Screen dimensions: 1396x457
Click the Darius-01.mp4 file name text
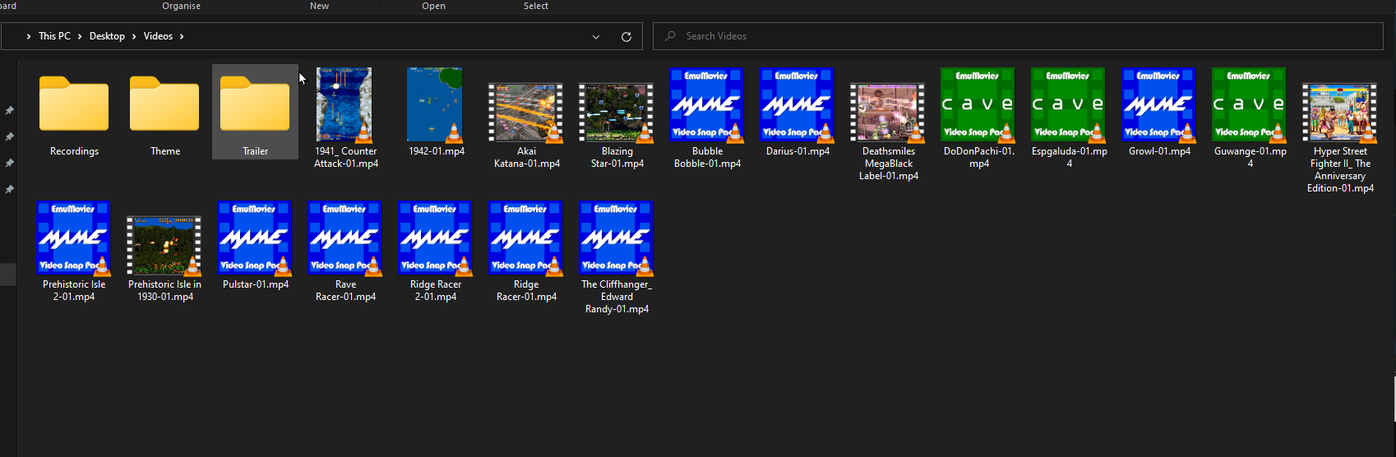(797, 151)
